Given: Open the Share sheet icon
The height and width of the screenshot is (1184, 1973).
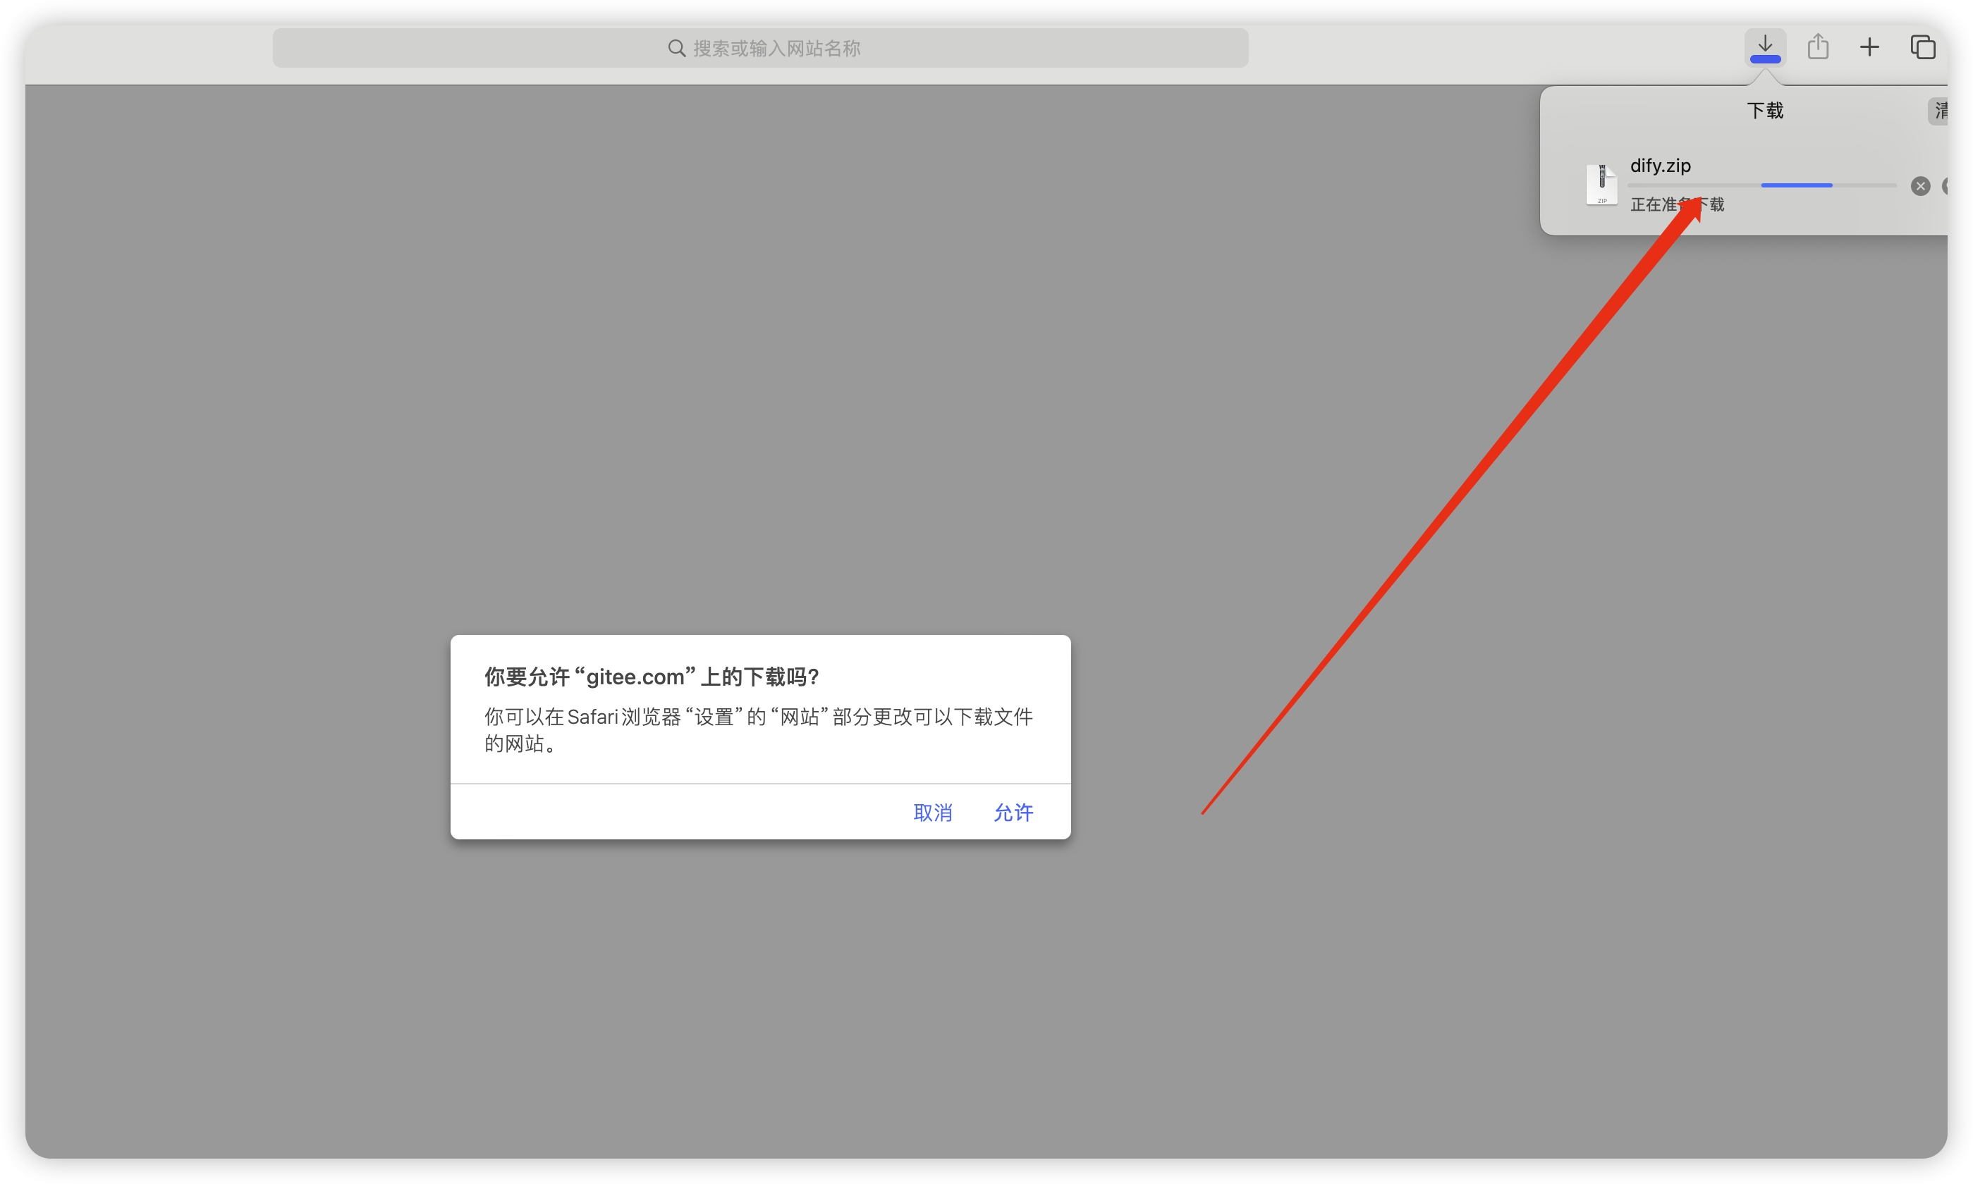Looking at the screenshot, I should click(x=1817, y=47).
